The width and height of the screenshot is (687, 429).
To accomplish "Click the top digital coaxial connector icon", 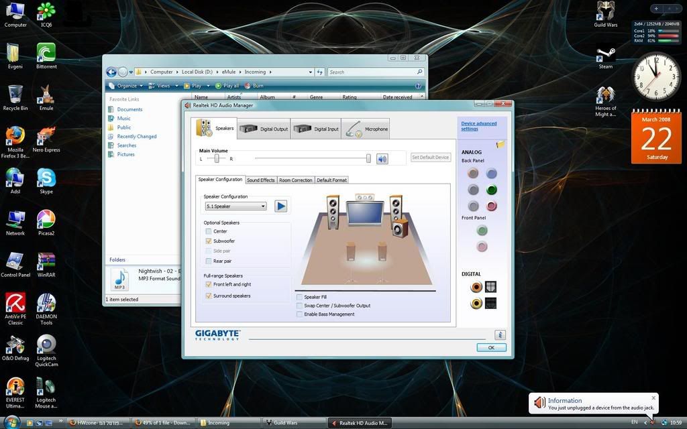I will point(476,287).
